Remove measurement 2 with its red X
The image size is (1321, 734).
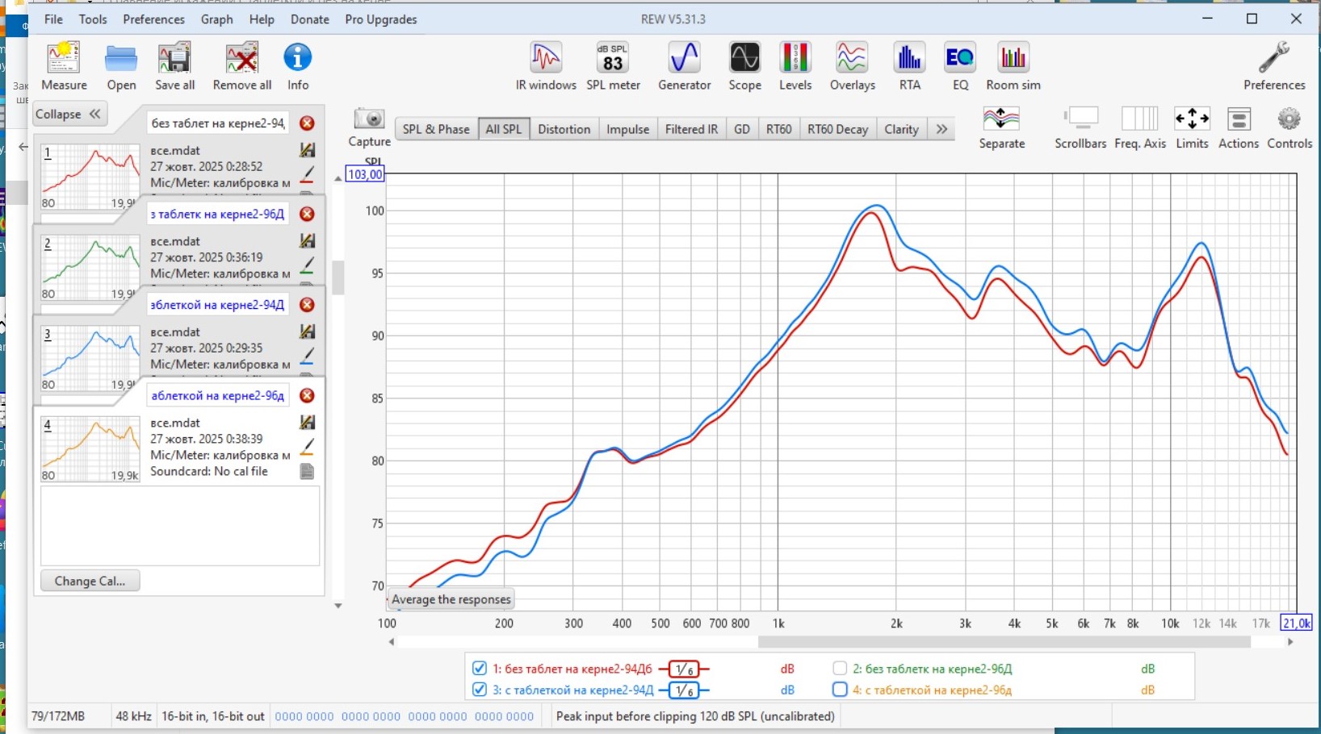(x=307, y=215)
